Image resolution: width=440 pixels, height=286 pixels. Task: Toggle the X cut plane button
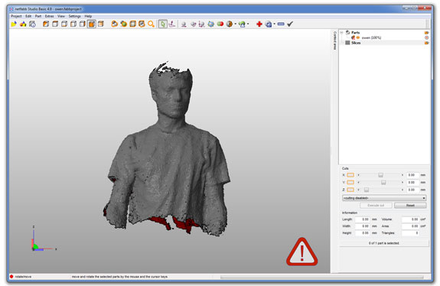pyautogui.click(x=350, y=175)
